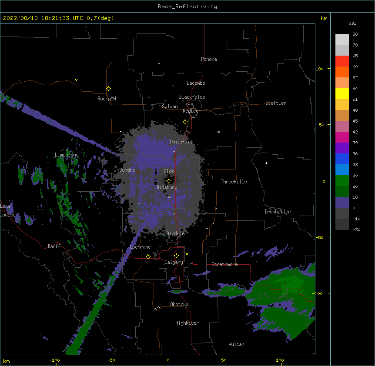
Task: Click the Lacombe city label
Action: coord(196,83)
